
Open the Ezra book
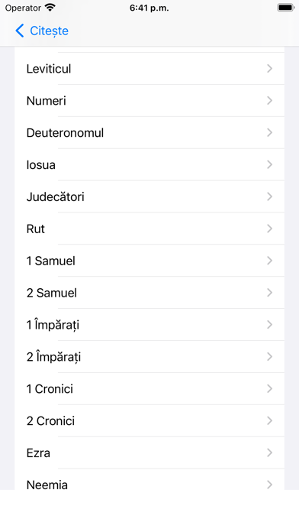pos(149,453)
